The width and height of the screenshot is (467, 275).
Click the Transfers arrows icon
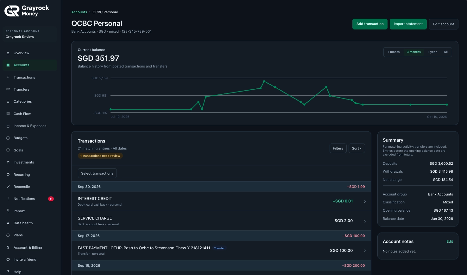[8, 89]
